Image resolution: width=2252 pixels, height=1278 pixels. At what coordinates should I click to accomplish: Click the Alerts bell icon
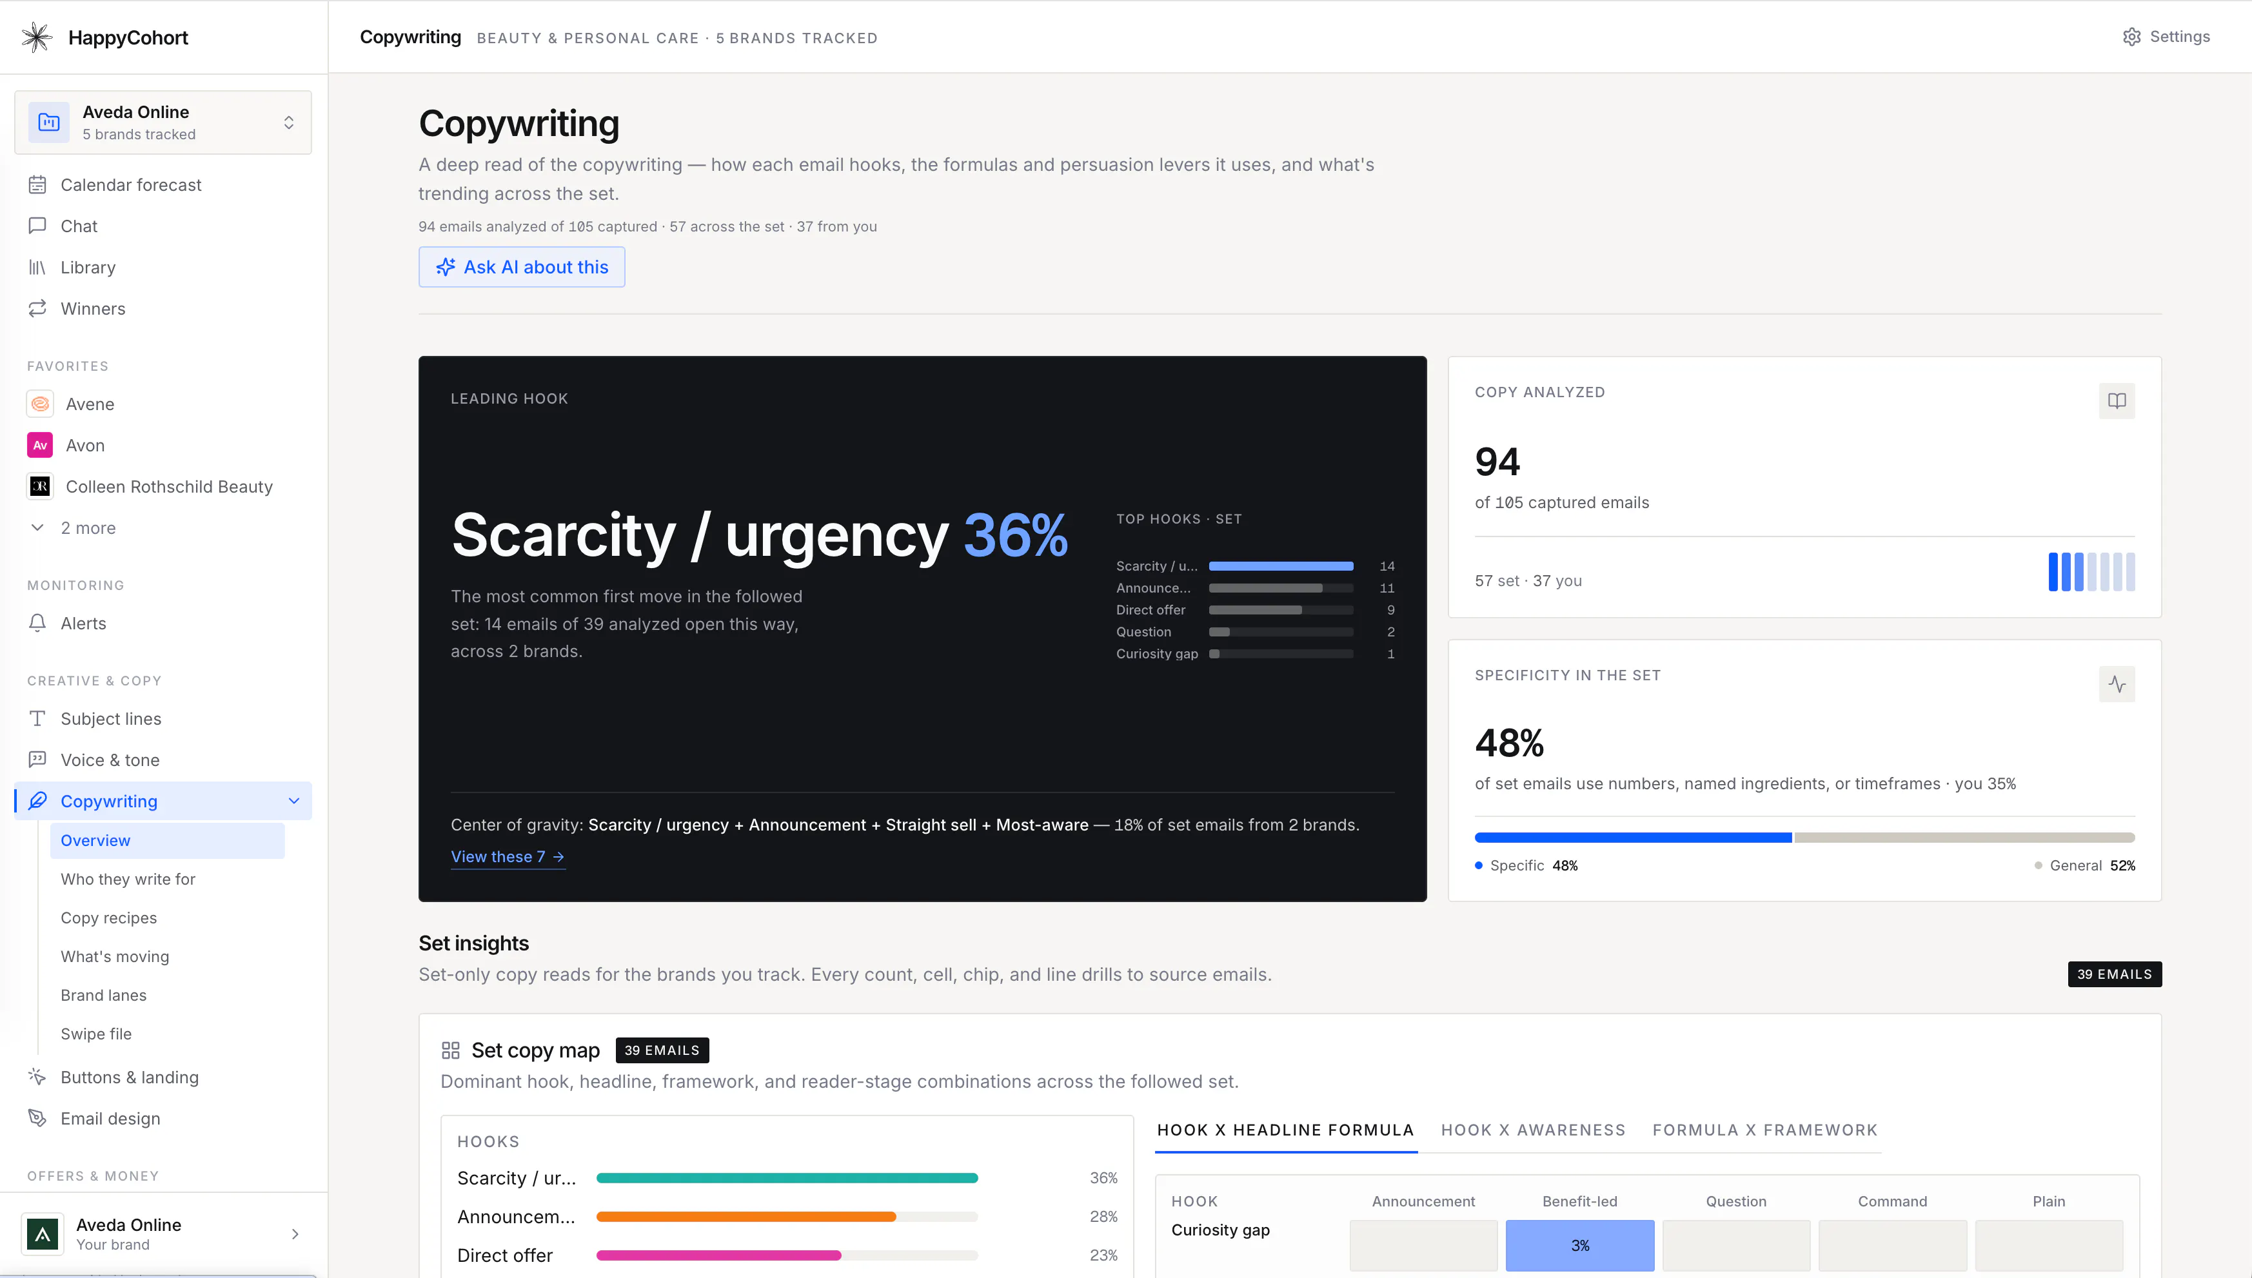point(37,623)
